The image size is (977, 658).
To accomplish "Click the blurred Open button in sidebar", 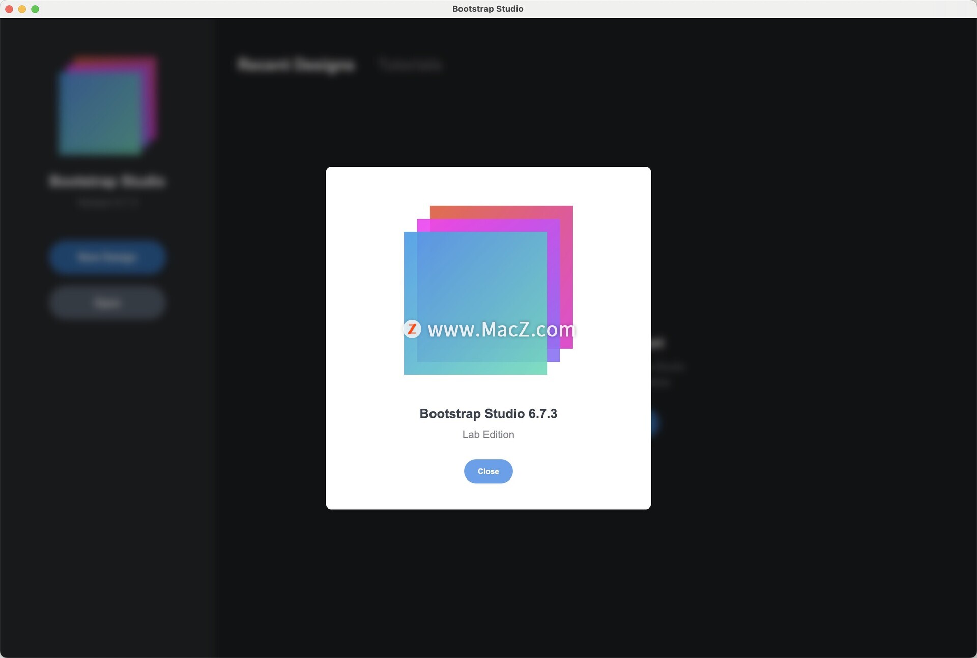I will coord(107,303).
